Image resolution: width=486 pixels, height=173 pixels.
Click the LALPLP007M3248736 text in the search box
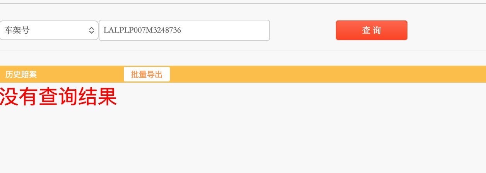pyautogui.click(x=142, y=30)
